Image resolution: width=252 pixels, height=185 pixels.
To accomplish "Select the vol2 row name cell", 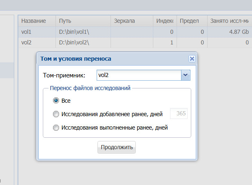I will tap(37, 42).
